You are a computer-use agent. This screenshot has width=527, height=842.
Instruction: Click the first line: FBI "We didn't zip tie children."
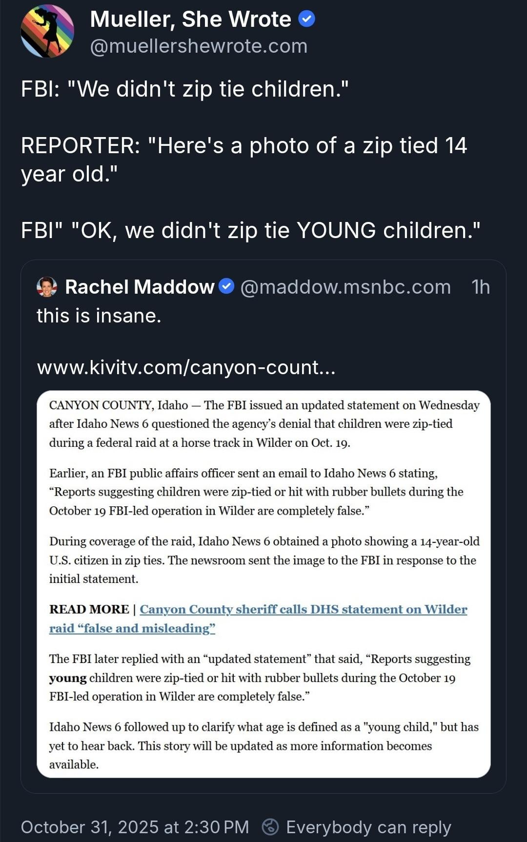click(x=184, y=89)
